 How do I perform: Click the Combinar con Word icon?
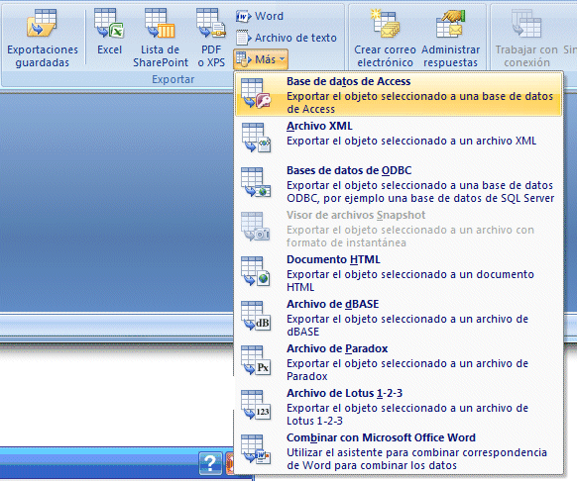pos(256,449)
